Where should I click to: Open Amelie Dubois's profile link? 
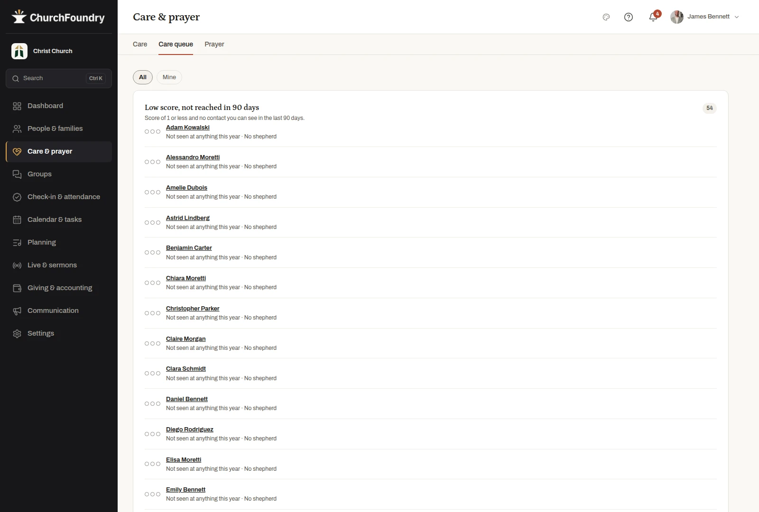pyautogui.click(x=186, y=188)
